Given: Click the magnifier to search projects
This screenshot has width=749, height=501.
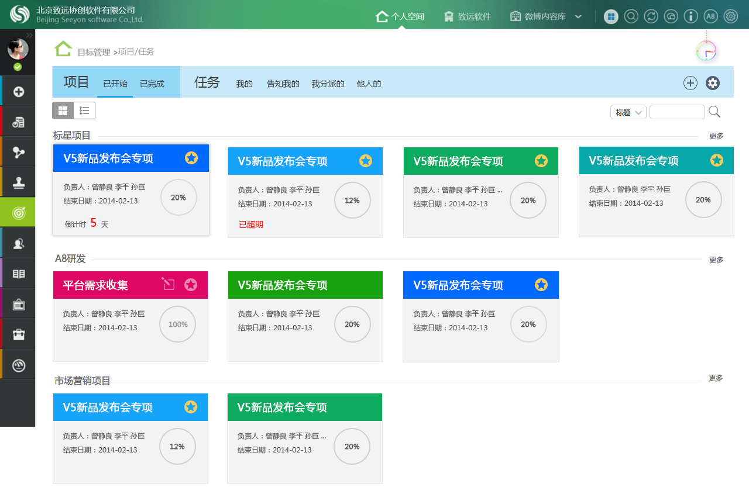Looking at the screenshot, I should click(x=714, y=112).
